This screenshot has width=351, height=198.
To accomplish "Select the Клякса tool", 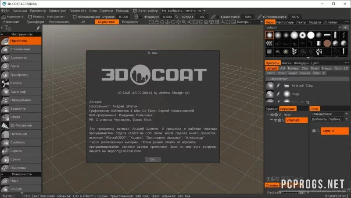I will (21, 83).
